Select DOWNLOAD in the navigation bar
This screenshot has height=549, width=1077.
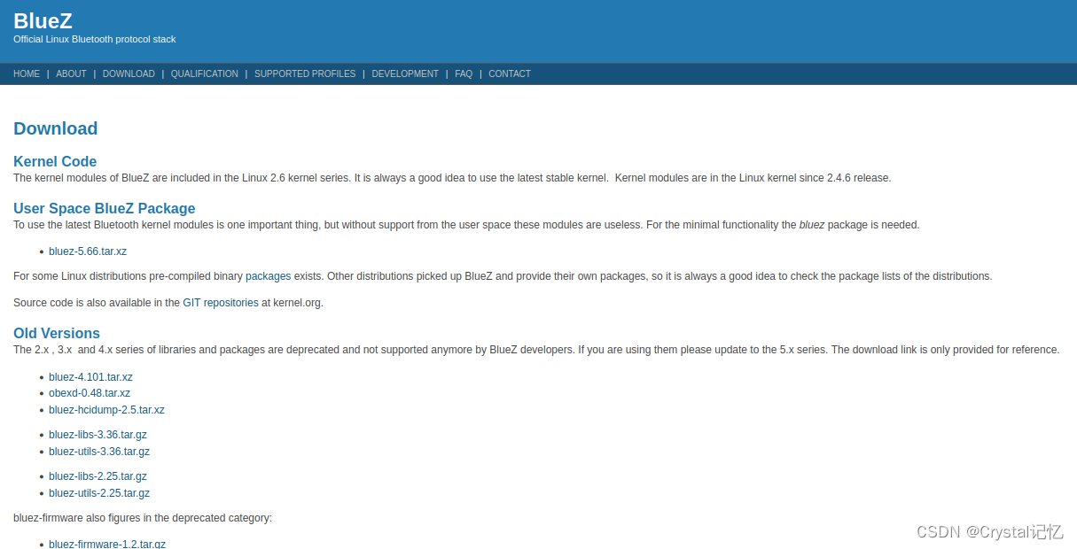tap(129, 73)
